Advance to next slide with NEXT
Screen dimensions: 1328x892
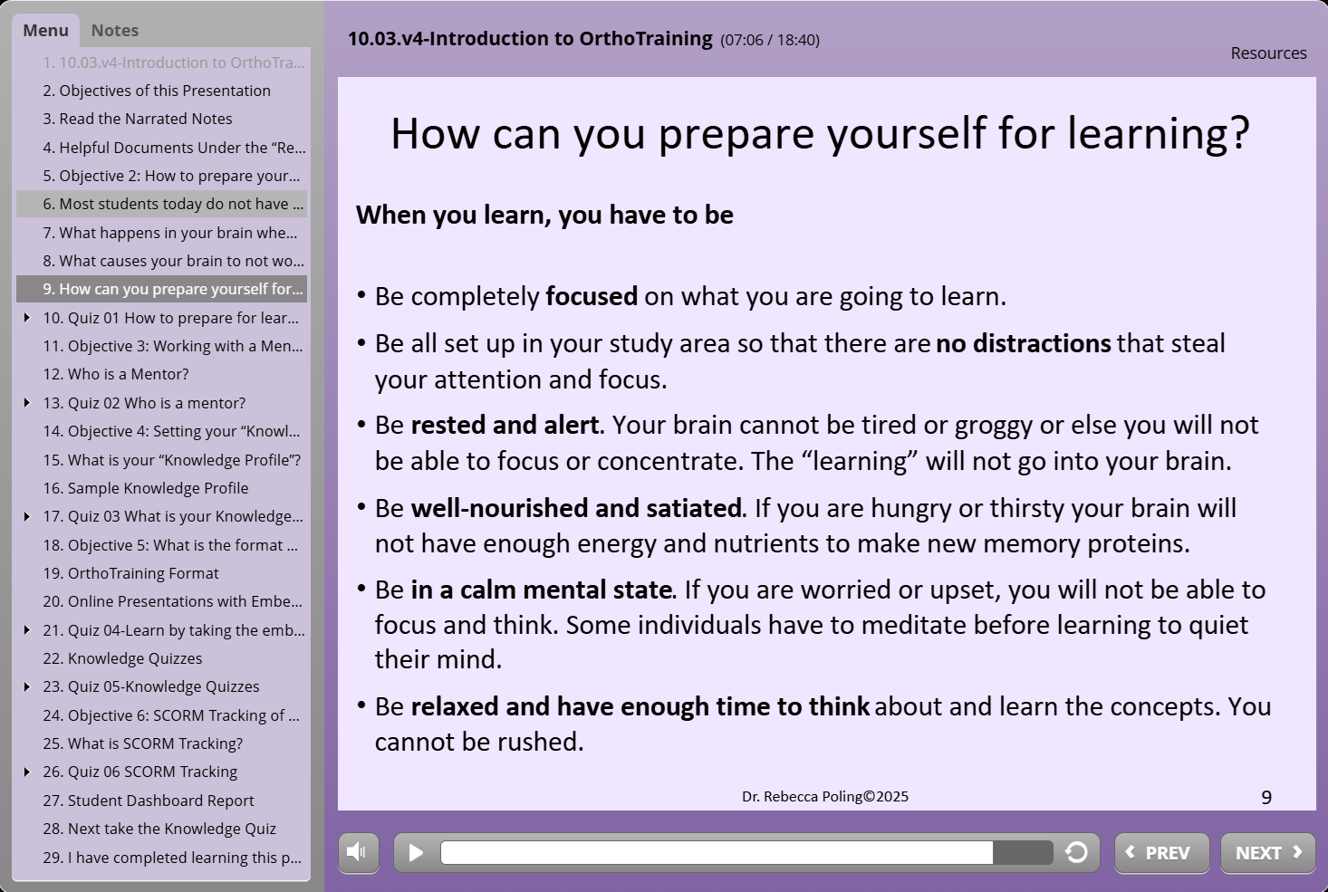pyautogui.click(x=1267, y=853)
